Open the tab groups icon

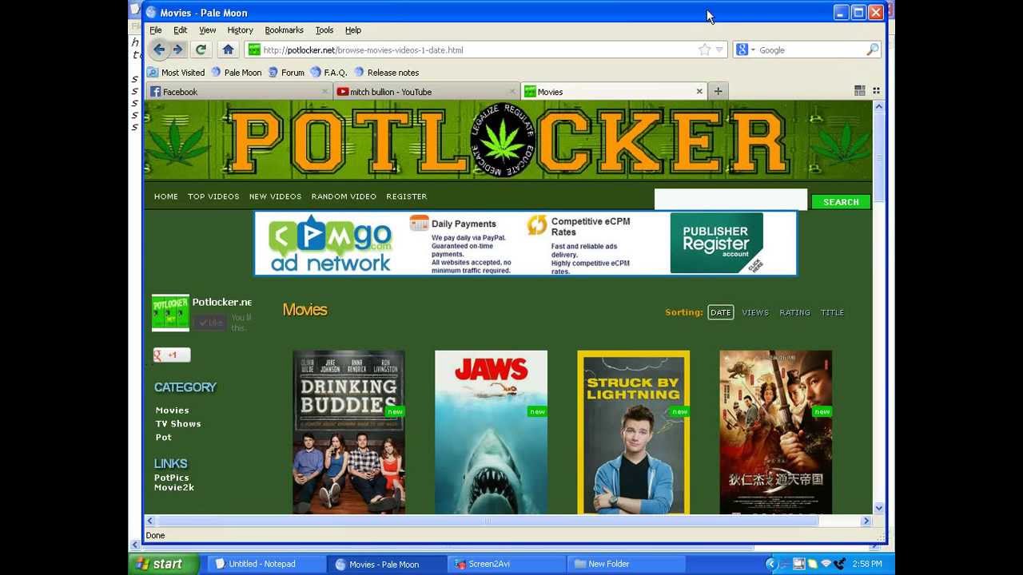click(860, 91)
